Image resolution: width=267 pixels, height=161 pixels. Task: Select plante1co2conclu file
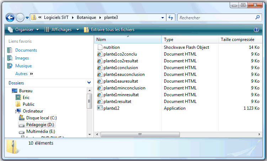click(120, 54)
